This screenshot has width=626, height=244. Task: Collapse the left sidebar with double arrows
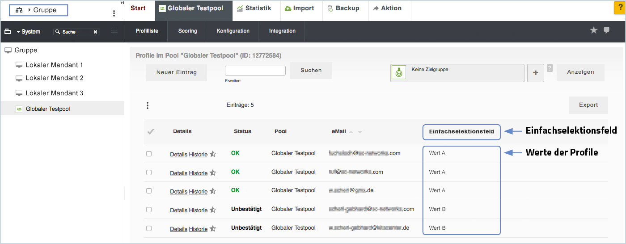tap(122, 3)
